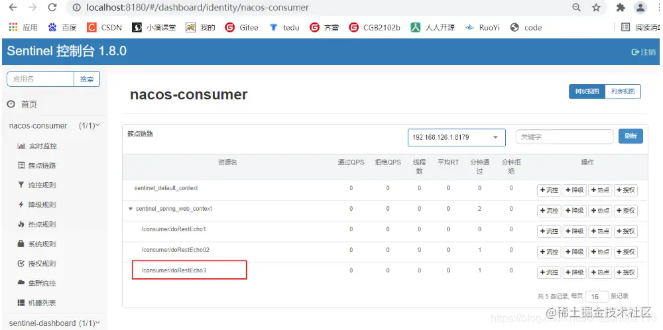This screenshot has width=663, height=330.
Task: Open the 应用 apps grid bookmark
Action: click(23, 27)
